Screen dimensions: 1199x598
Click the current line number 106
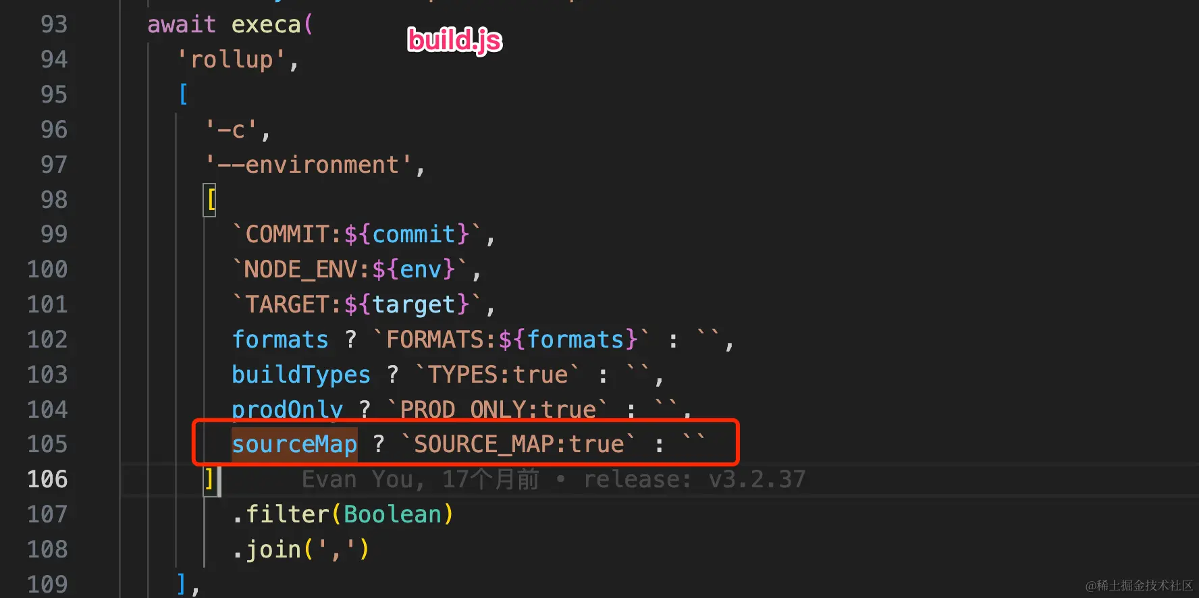click(x=47, y=479)
